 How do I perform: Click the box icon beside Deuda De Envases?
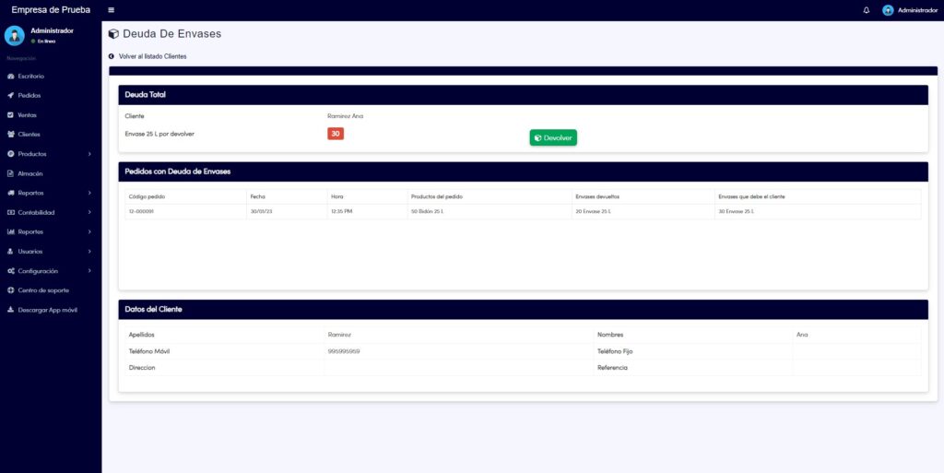(113, 34)
